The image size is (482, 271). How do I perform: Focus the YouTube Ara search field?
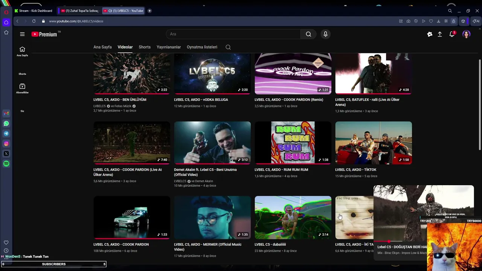click(x=233, y=34)
